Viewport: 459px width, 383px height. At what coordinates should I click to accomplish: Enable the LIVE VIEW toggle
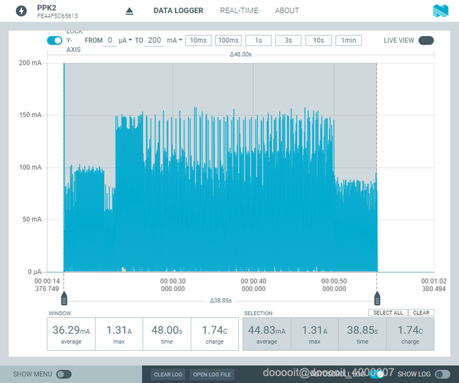point(426,41)
